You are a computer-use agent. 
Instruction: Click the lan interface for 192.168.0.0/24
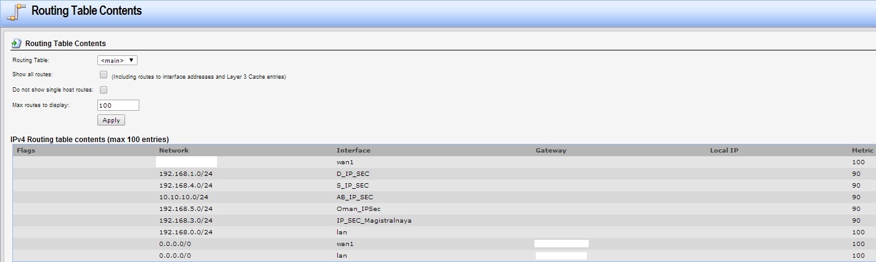click(x=342, y=232)
